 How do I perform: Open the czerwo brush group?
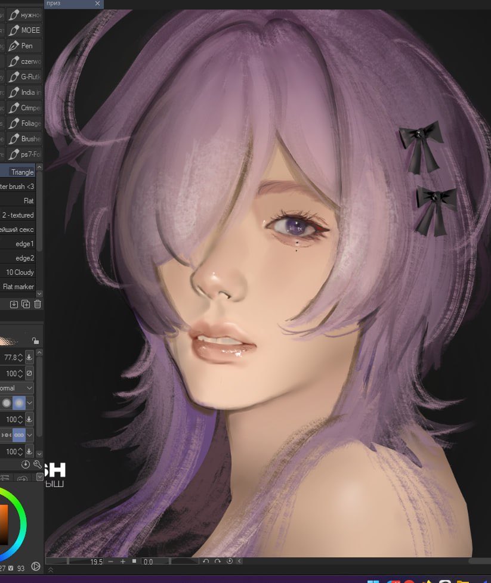point(24,61)
